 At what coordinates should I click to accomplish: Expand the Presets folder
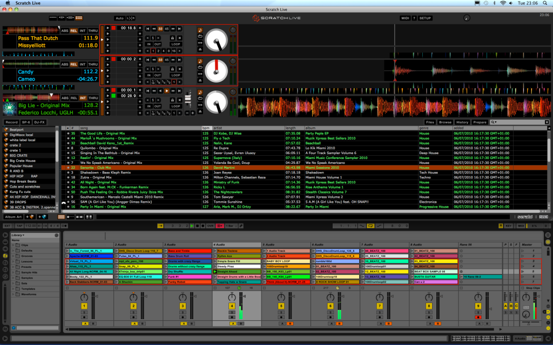click(x=14, y=267)
